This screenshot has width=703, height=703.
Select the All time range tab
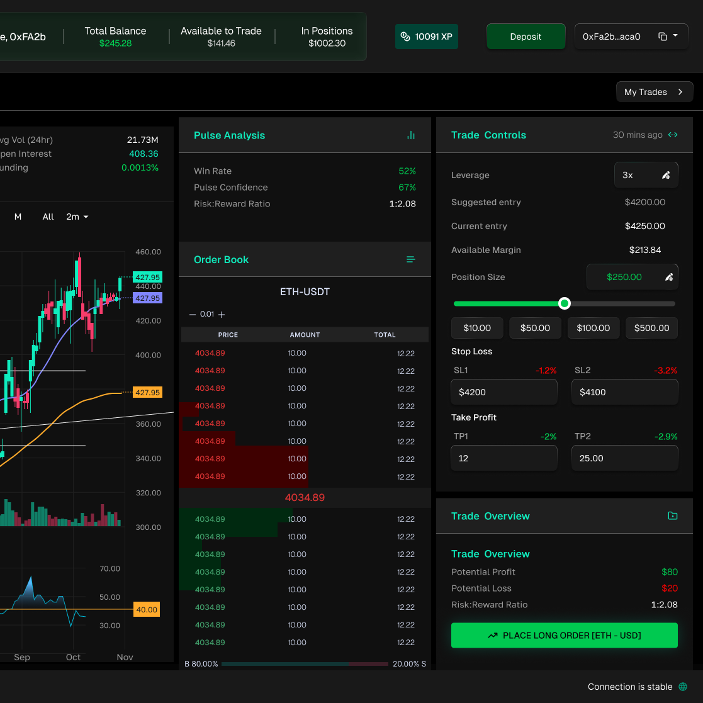tap(48, 217)
